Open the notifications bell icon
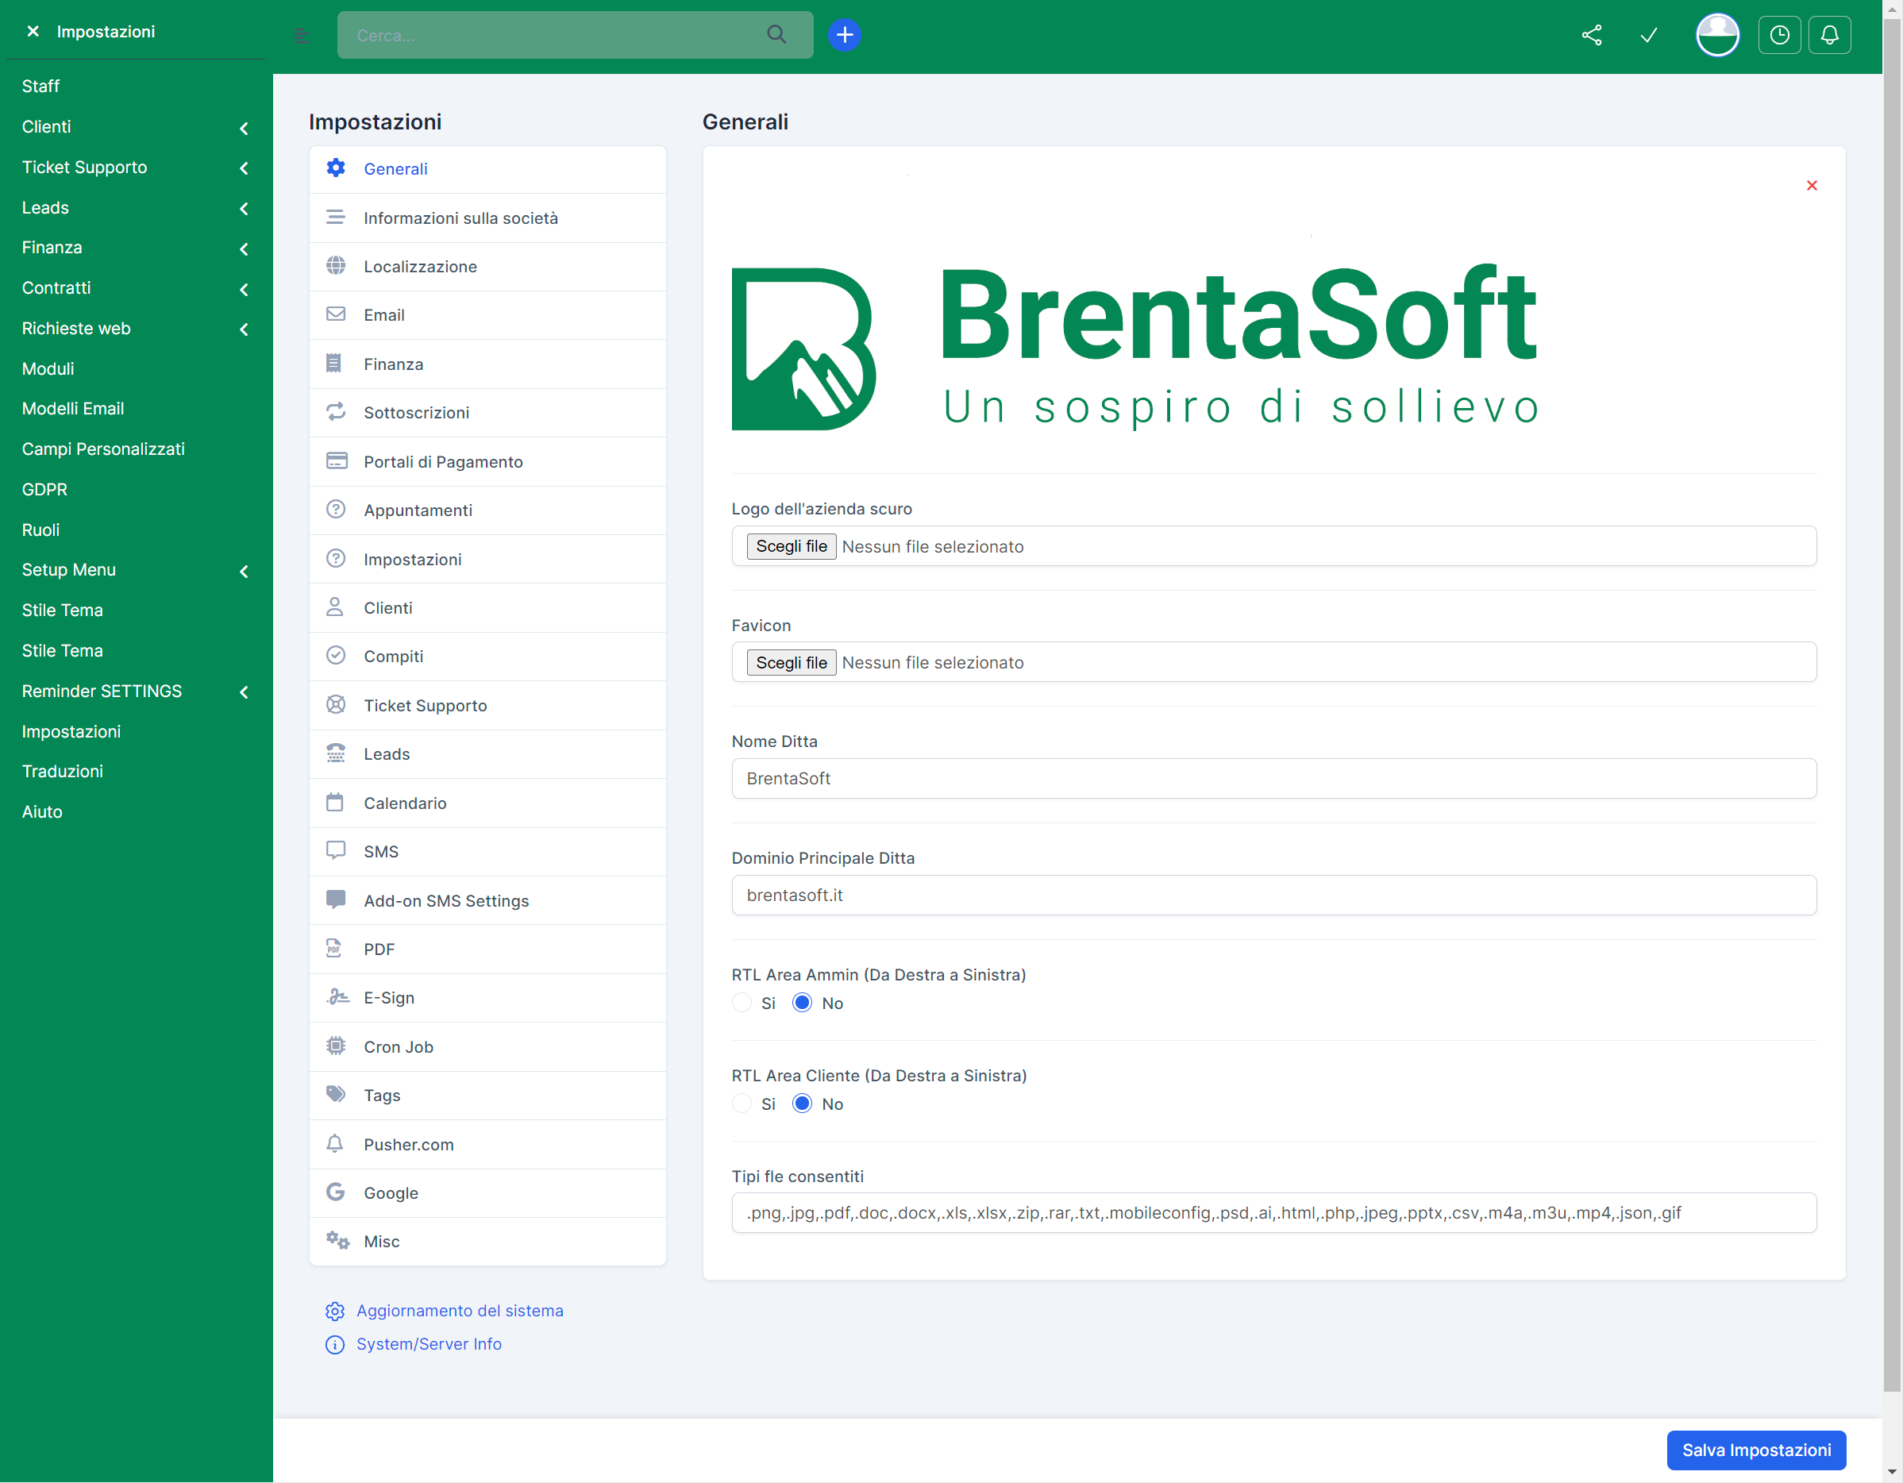 click(x=1829, y=35)
